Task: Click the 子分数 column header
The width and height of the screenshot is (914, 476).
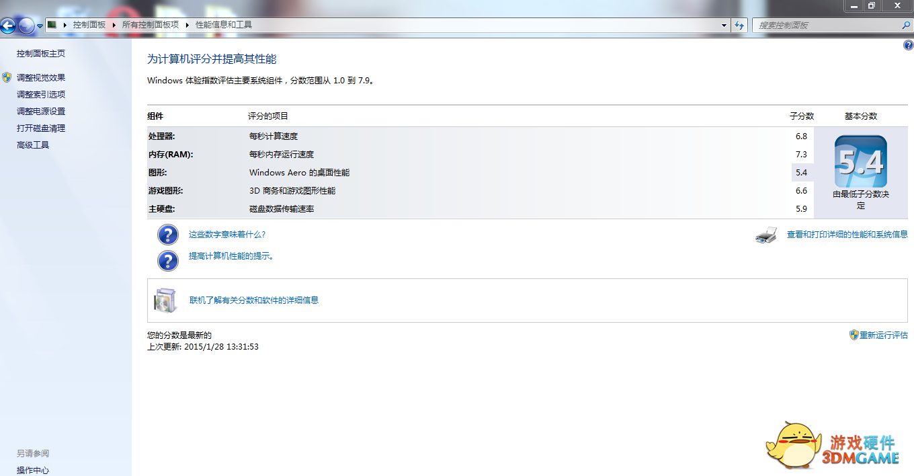Action: click(x=802, y=116)
